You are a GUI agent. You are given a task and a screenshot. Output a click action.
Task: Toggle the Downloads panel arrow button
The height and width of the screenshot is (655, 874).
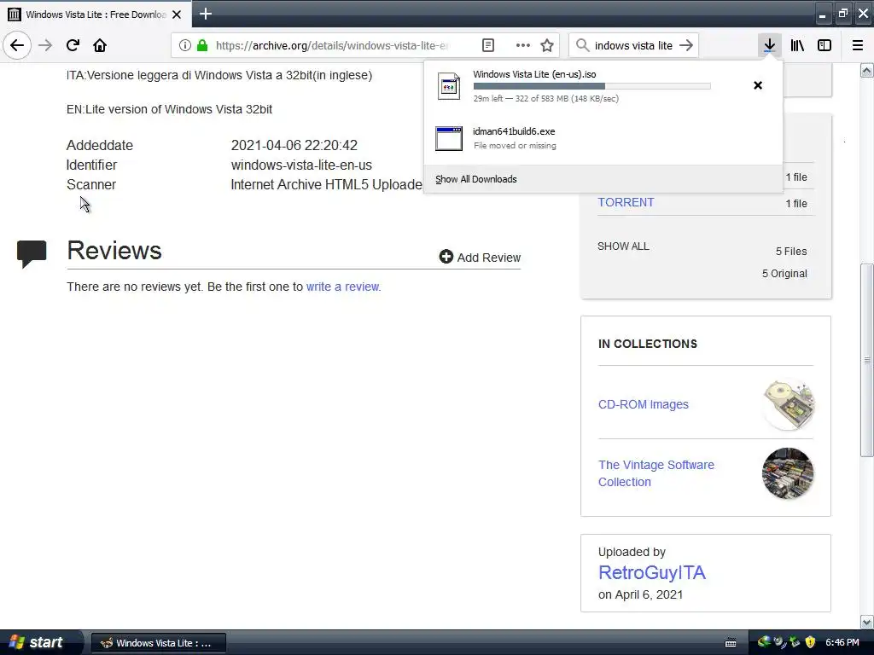pyautogui.click(x=769, y=45)
